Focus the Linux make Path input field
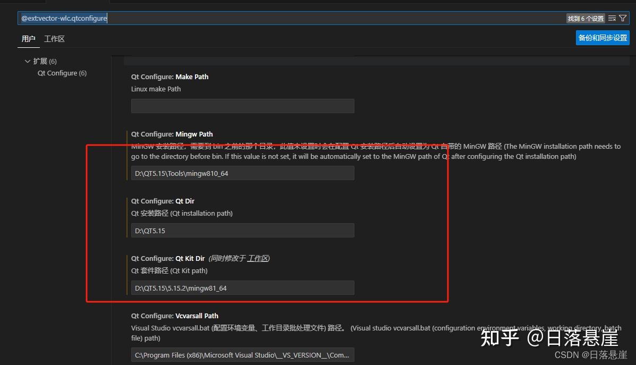Viewport: 636px width, 365px height. tap(242, 106)
